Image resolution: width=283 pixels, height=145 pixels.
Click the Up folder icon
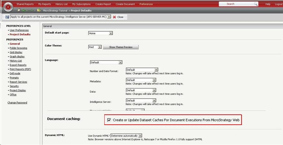tap(39, 10)
